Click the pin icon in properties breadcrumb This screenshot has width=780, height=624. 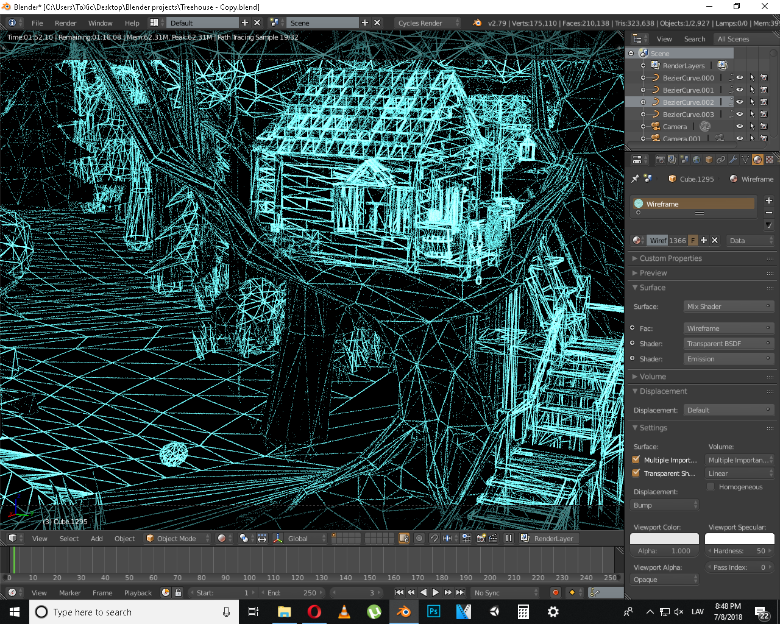(x=636, y=179)
